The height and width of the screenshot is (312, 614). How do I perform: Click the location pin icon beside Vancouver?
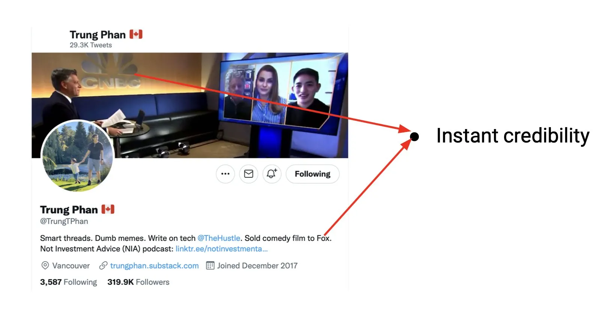pos(45,266)
